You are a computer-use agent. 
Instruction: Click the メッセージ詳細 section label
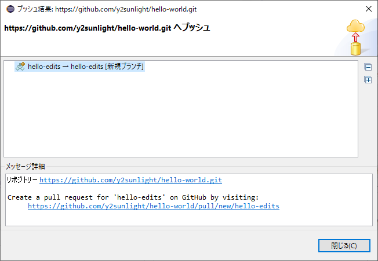pos(25,167)
